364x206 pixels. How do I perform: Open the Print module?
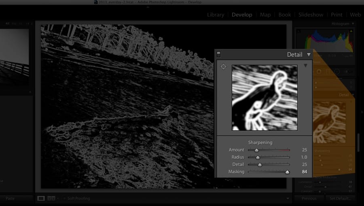pos(336,15)
